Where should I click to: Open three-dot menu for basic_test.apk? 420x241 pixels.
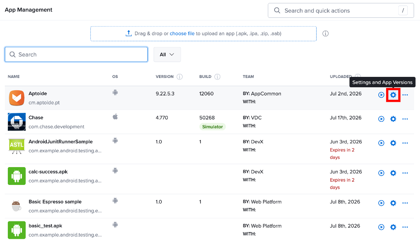[405, 227]
